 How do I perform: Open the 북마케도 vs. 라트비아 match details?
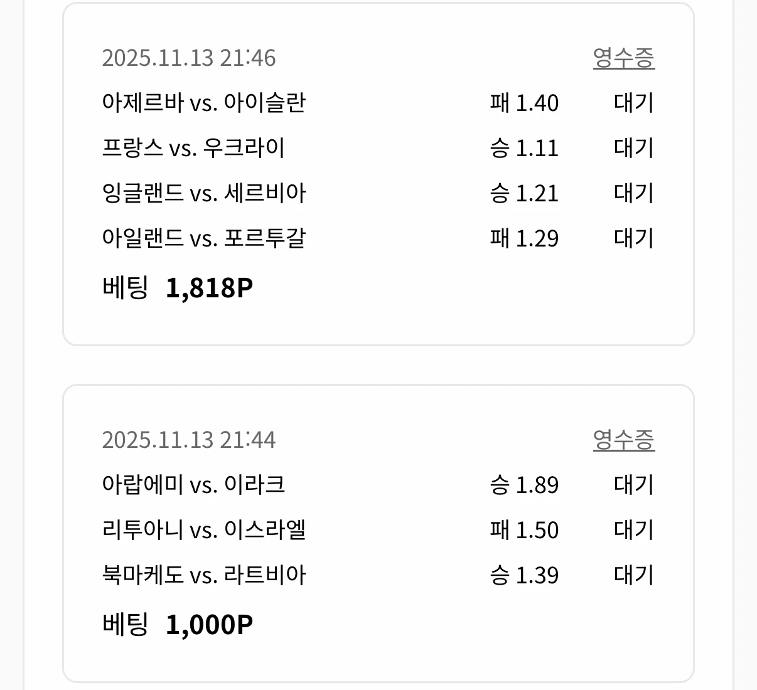pos(204,575)
